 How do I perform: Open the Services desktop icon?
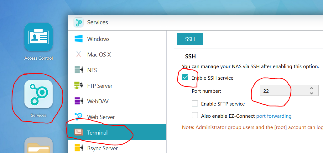coord(38,94)
